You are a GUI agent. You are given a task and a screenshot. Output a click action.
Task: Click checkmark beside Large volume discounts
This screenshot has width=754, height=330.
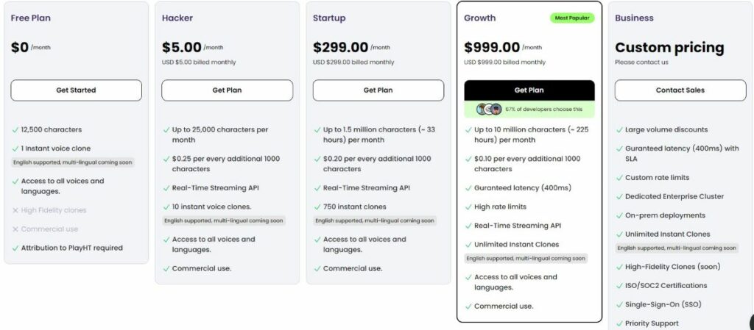tap(619, 130)
